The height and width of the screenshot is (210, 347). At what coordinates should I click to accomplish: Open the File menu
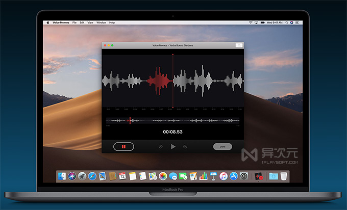coord(75,22)
